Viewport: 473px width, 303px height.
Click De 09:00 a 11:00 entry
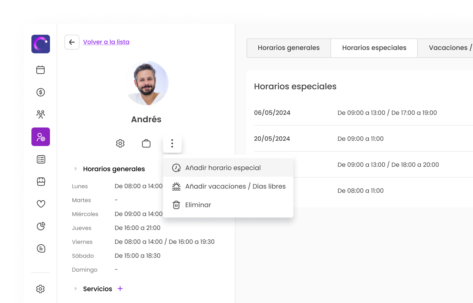coord(360,139)
